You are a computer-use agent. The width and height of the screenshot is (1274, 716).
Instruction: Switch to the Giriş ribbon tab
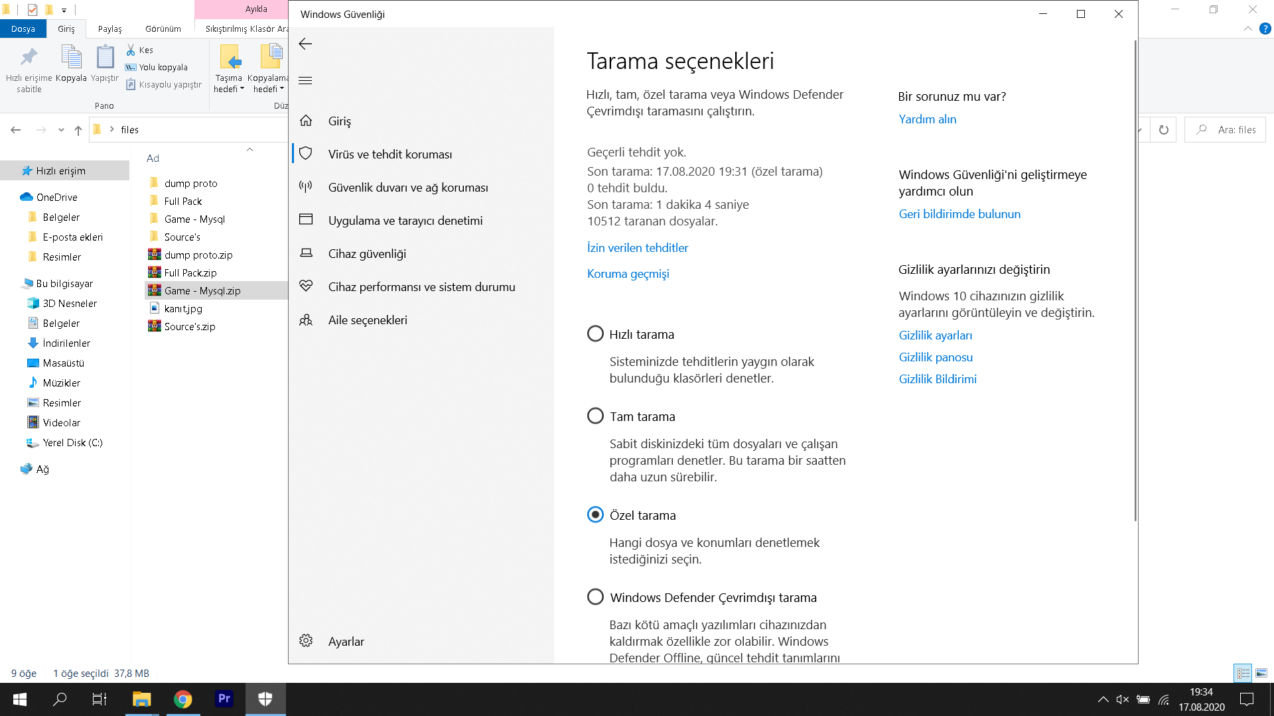tap(66, 29)
